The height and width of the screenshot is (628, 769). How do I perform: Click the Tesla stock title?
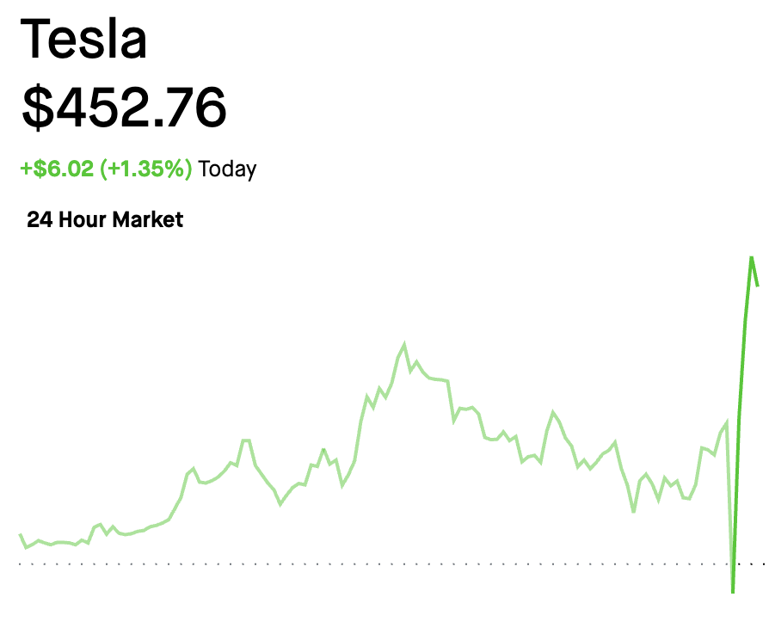(x=83, y=40)
